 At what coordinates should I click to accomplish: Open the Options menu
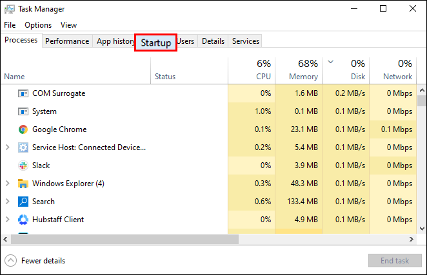pos(38,25)
